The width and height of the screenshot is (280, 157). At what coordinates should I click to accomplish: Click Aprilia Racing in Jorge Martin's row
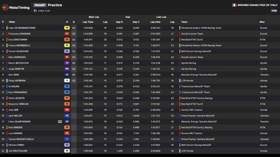click(x=189, y=69)
